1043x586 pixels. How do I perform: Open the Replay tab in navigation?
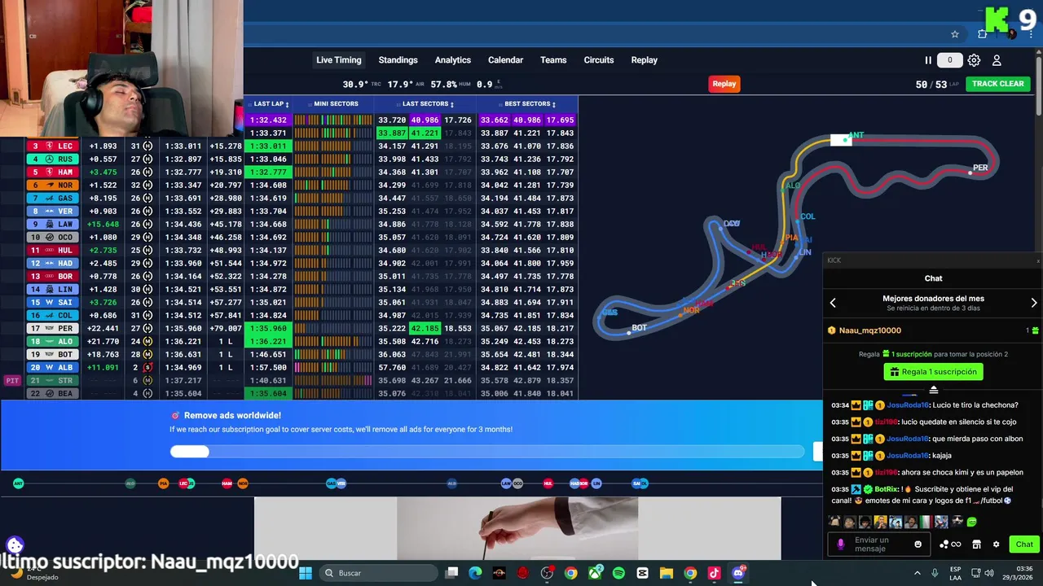(x=644, y=60)
